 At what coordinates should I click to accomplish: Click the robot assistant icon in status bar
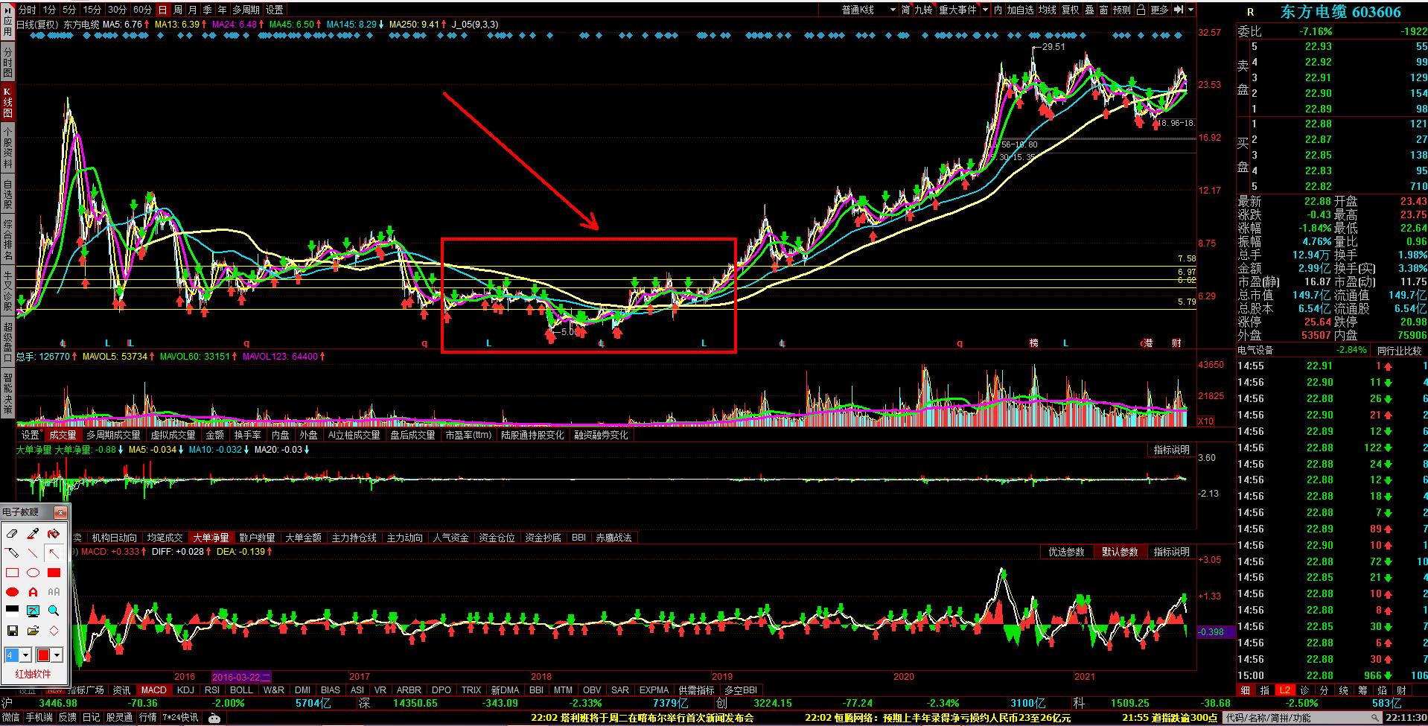click(214, 718)
